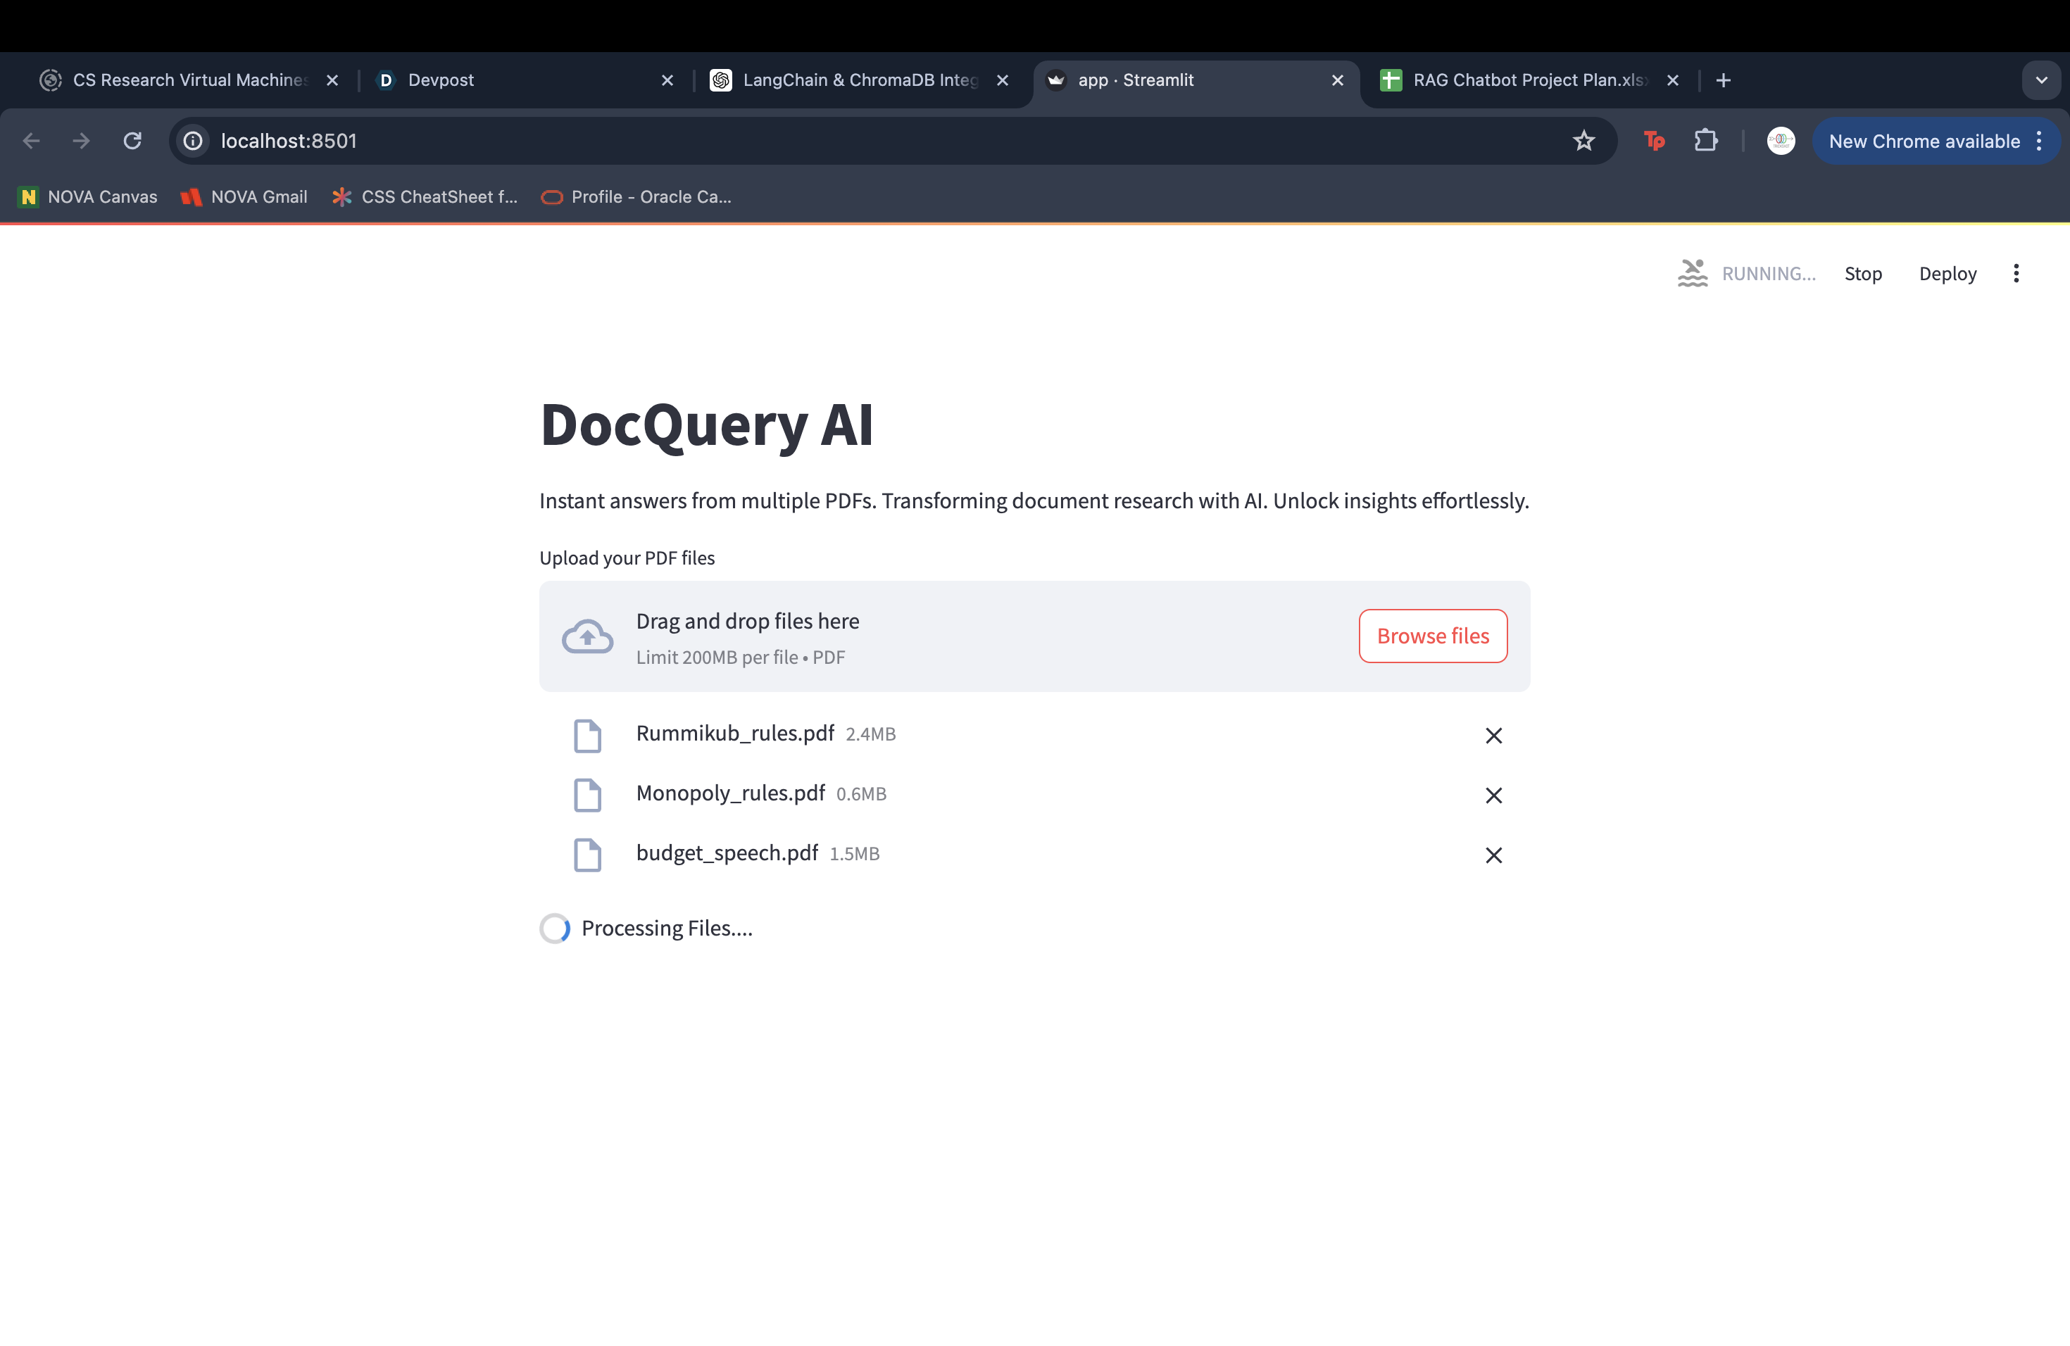2070x1346 pixels.
Task: Open a new browser tab
Action: [1722, 80]
